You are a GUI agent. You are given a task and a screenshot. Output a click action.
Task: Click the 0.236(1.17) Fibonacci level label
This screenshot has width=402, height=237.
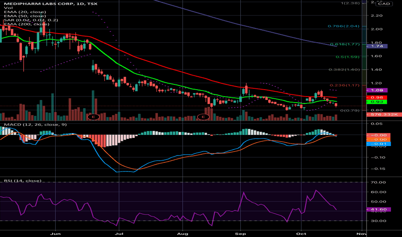point(345,85)
